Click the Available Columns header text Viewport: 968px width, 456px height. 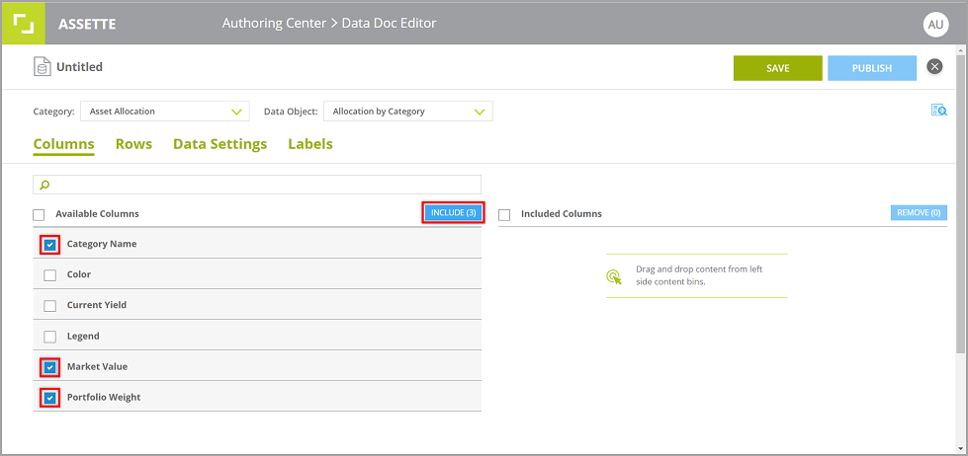pyautogui.click(x=98, y=214)
